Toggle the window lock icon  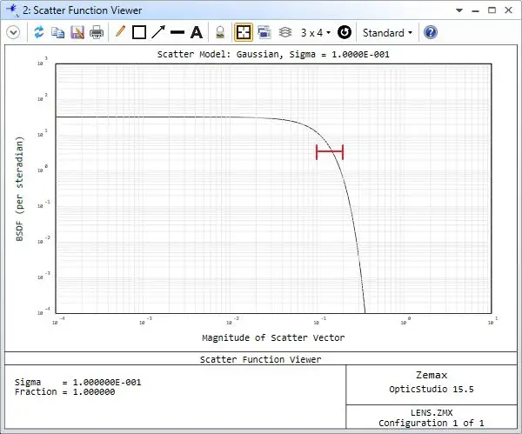(221, 32)
